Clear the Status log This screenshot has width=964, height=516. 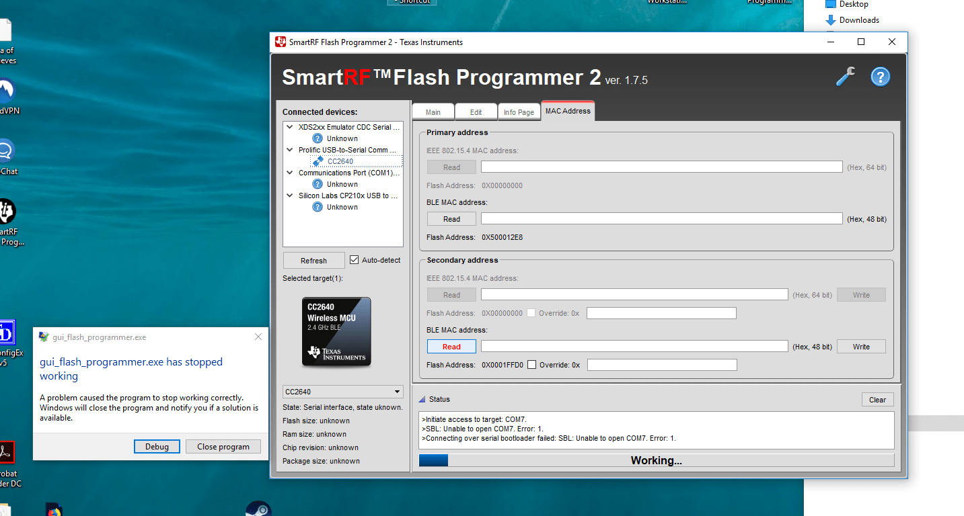[x=878, y=400]
